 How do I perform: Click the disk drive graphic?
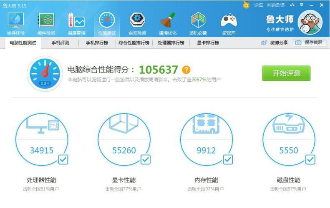pyautogui.click(x=289, y=124)
